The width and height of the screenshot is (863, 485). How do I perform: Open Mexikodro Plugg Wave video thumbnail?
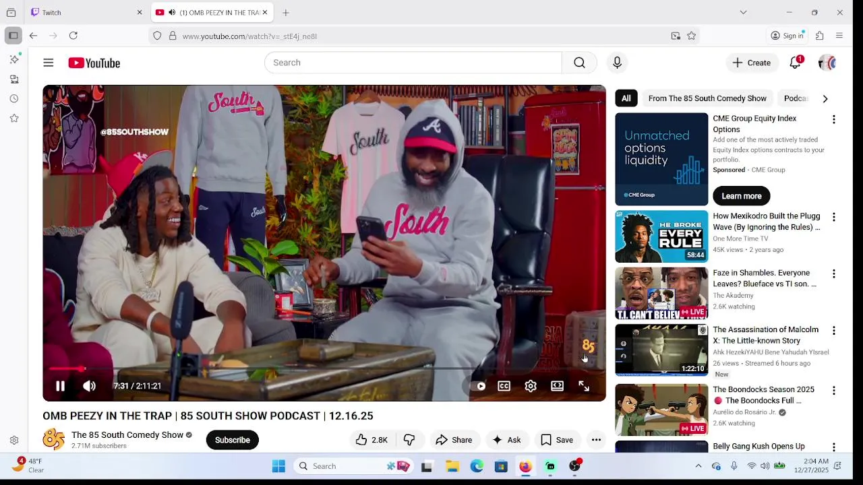coord(661,236)
